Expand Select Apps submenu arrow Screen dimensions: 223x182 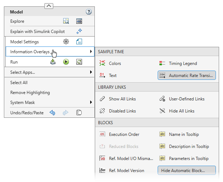click(x=91, y=72)
